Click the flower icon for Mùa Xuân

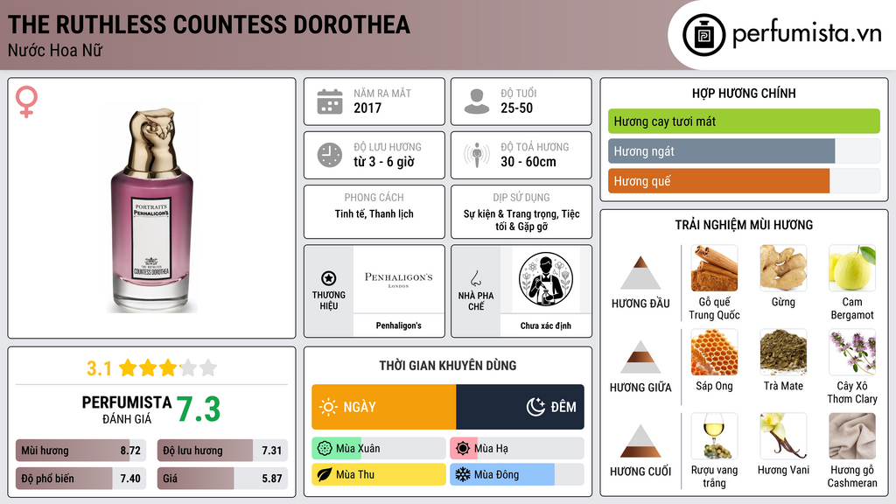325,449
